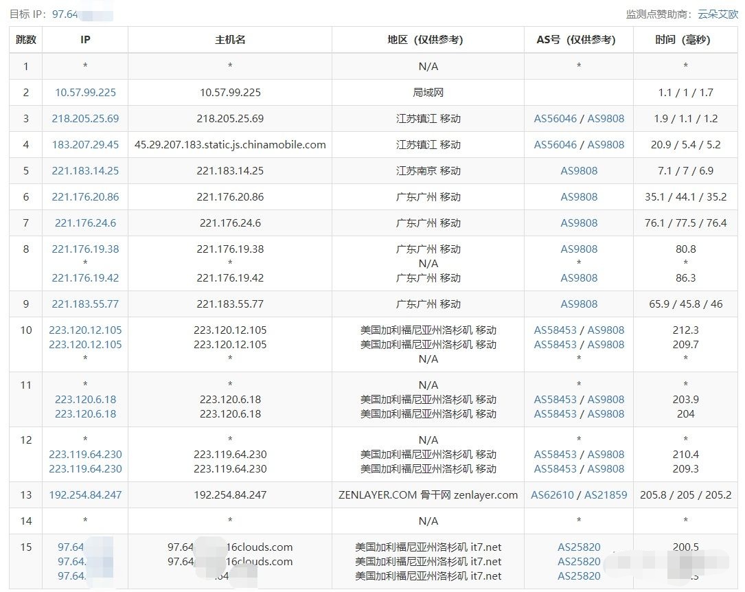Open AS9808 link on hop 5

[x=578, y=170]
